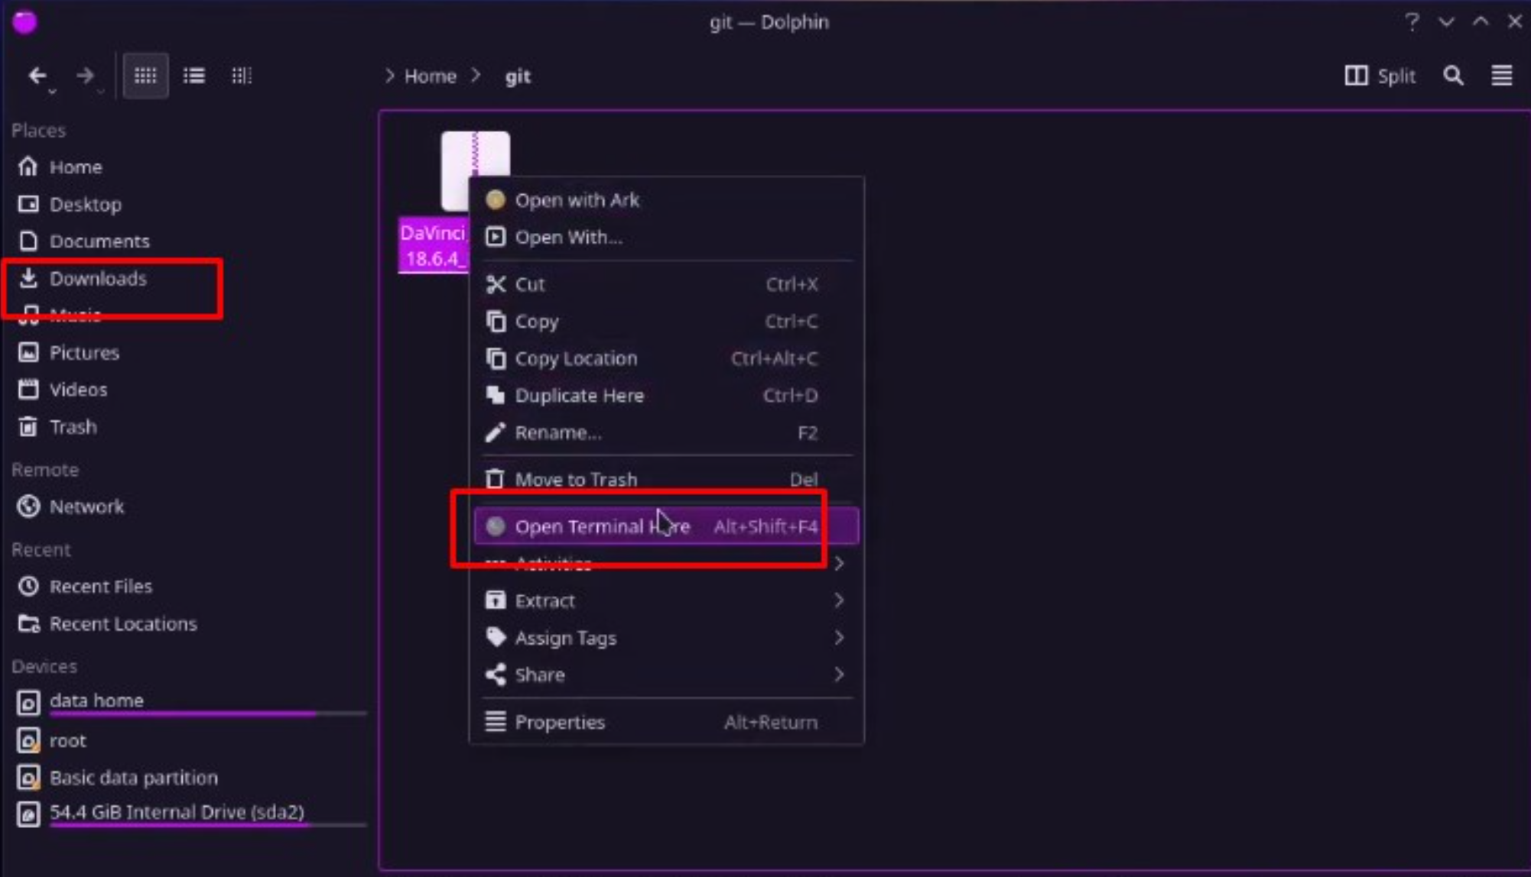
Task: Open Recent Files from the sidebar
Action: click(100, 586)
